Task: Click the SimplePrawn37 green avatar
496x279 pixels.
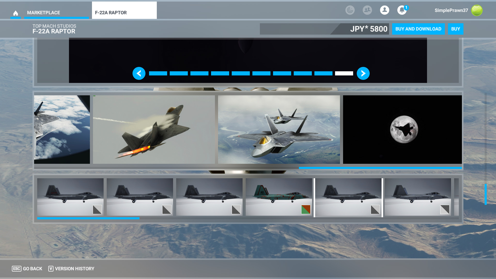Action: [x=477, y=10]
